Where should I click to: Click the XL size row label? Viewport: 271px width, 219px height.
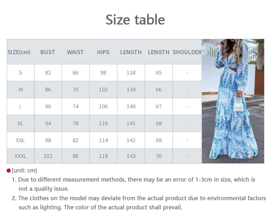coord(21,124)
